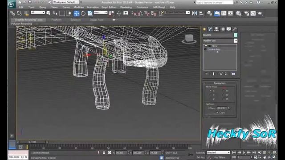This screenshot has height=160, width=285.
Task: Click the Mirror tool icon
Action: pos(195,13)
